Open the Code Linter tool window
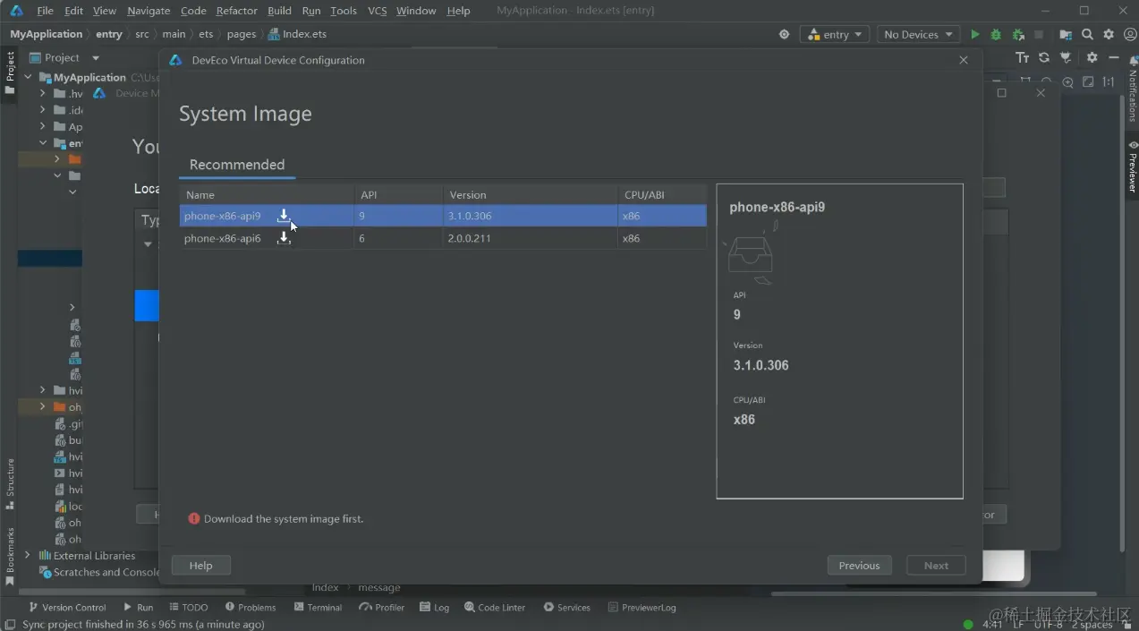 (x=495, y=607)
